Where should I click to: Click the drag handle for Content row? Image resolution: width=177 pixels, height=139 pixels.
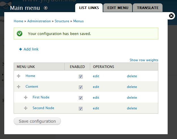[x=19, y=87]
